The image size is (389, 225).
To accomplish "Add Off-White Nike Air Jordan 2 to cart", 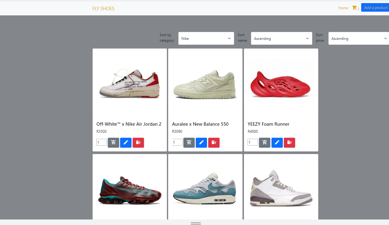I will (x=113, y=143).
